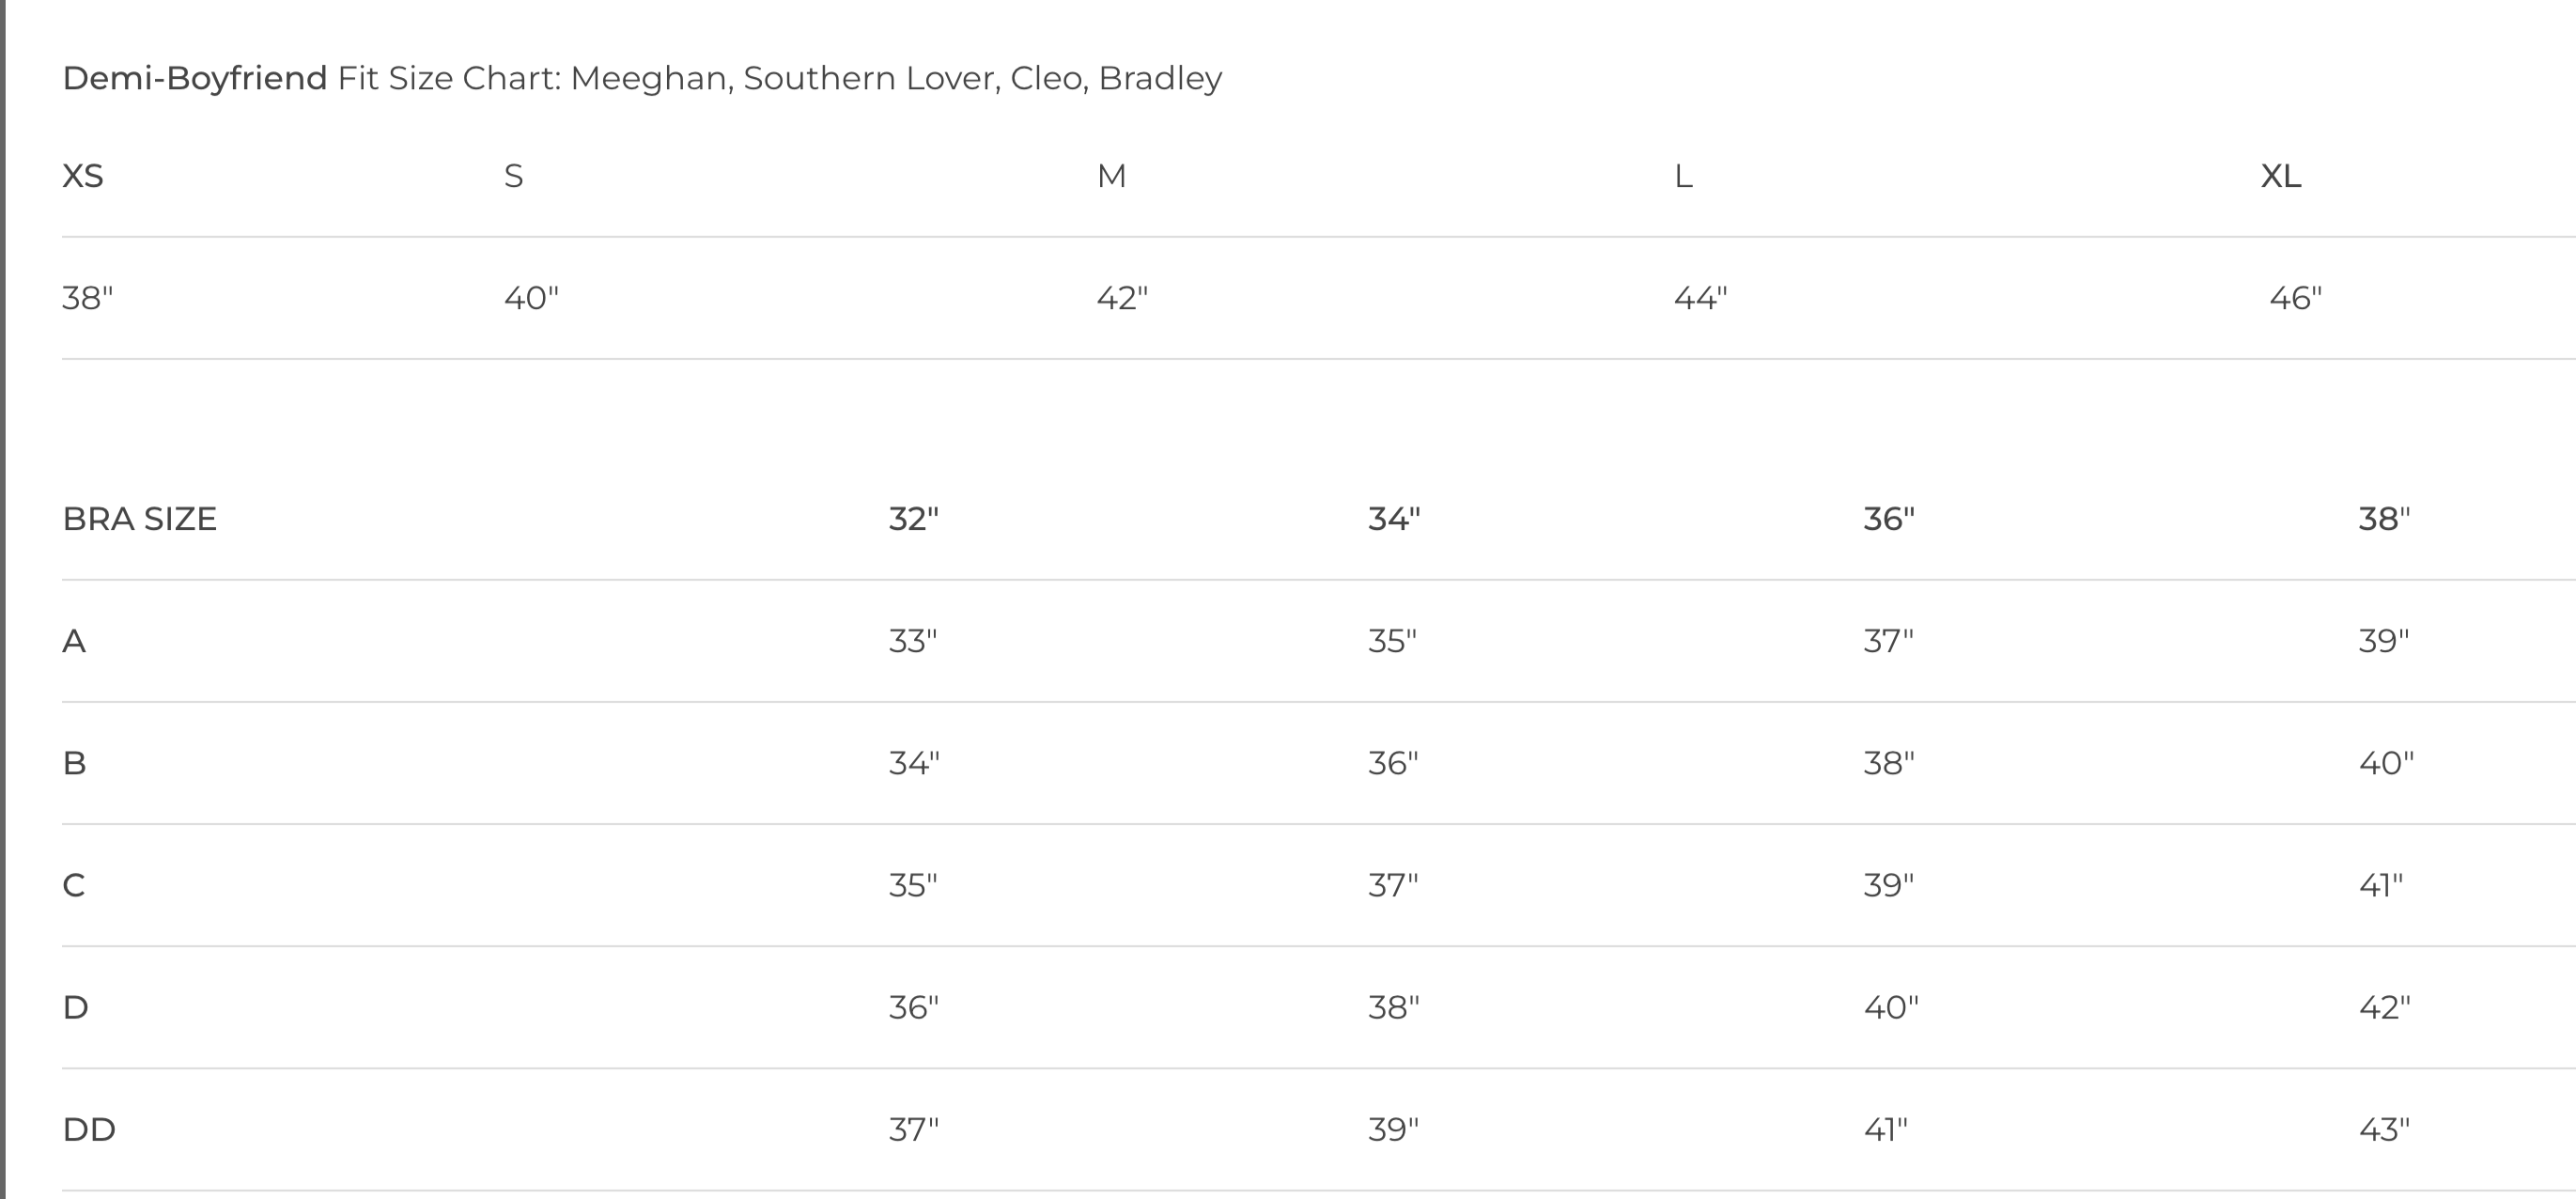The image size is (2576, 1199).
Task: Click the DD cup row label
Action: pyautogui.click(x=89, y=1130)
